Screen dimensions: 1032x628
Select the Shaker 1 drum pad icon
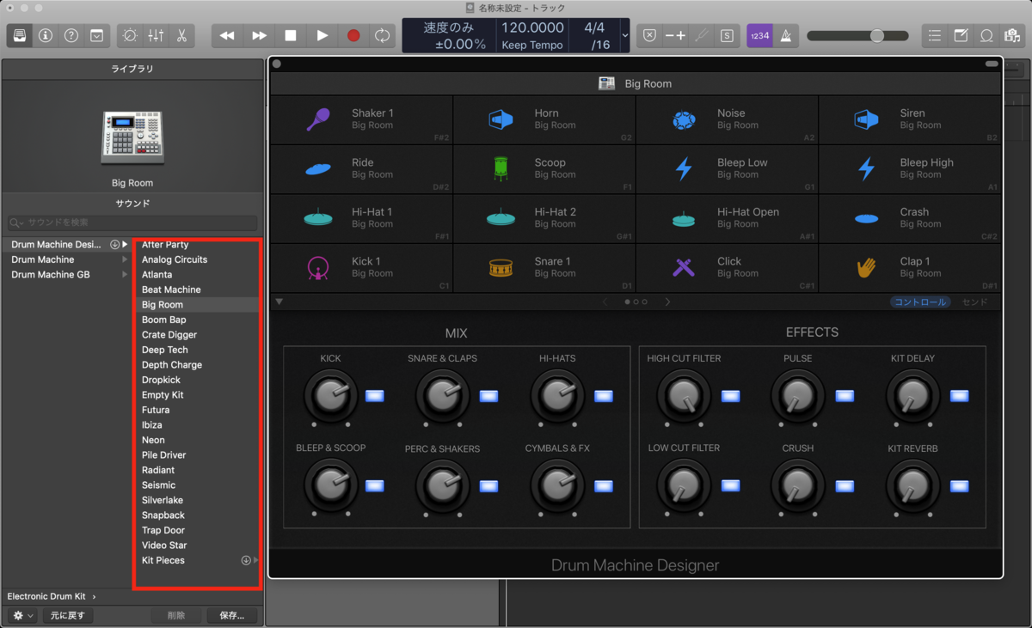[318, 119]
